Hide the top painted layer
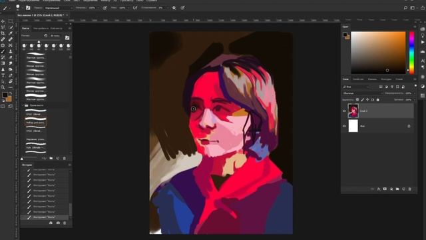The image size is (426, 240). tap(344, 111)
